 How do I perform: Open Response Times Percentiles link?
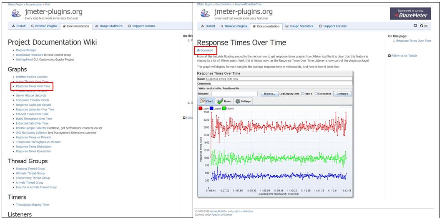coord(33,151)
